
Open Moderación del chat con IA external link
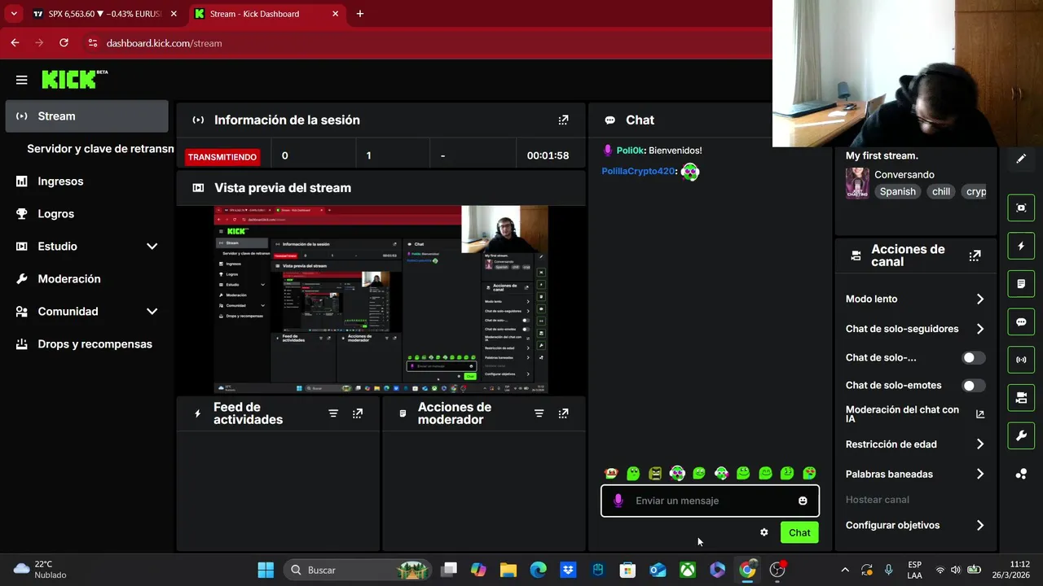pyautogui.click(x=980, y=414)
